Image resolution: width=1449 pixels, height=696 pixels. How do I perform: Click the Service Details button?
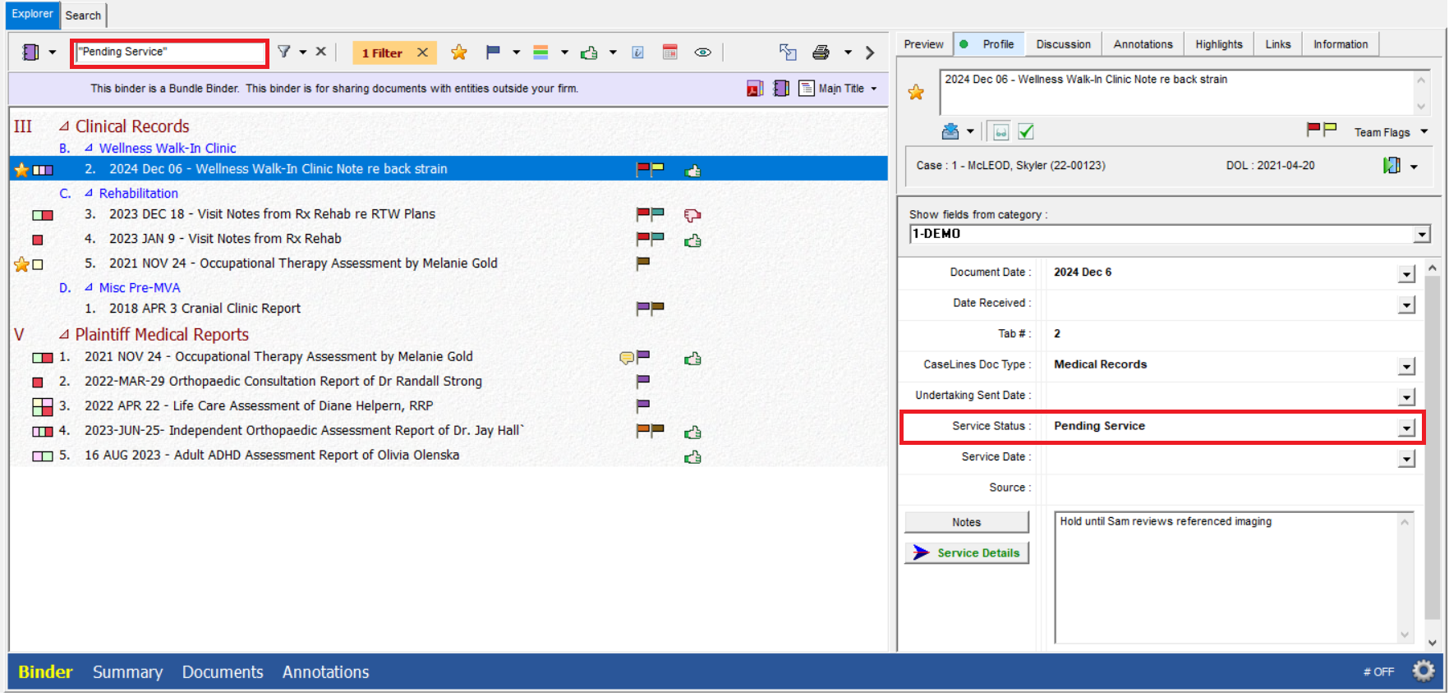[x=967, y=553]
